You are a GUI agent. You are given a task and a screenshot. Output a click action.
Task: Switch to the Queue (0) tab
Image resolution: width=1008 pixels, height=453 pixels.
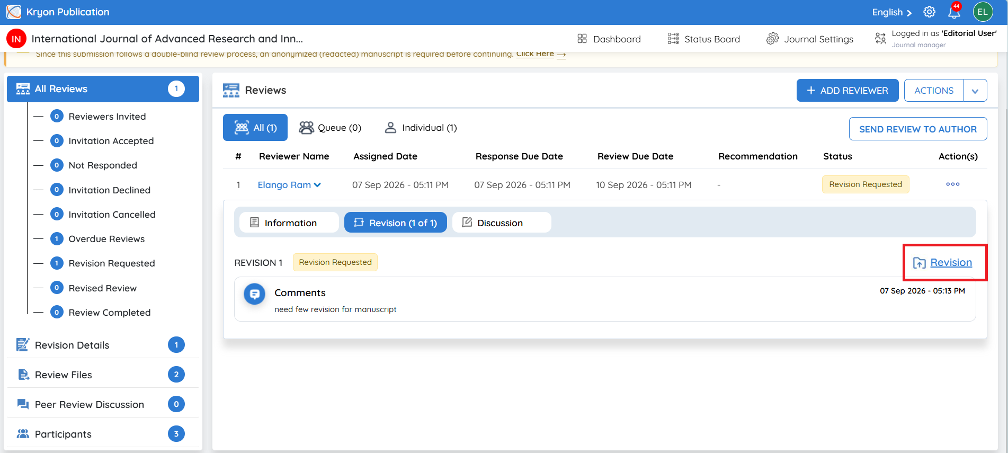coord(330,128)
